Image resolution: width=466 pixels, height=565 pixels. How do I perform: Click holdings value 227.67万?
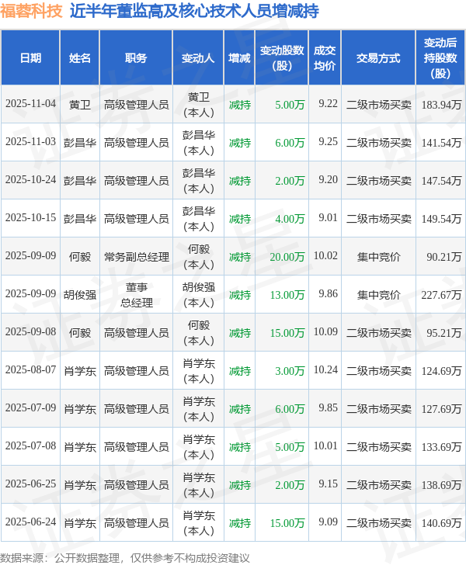441,295
